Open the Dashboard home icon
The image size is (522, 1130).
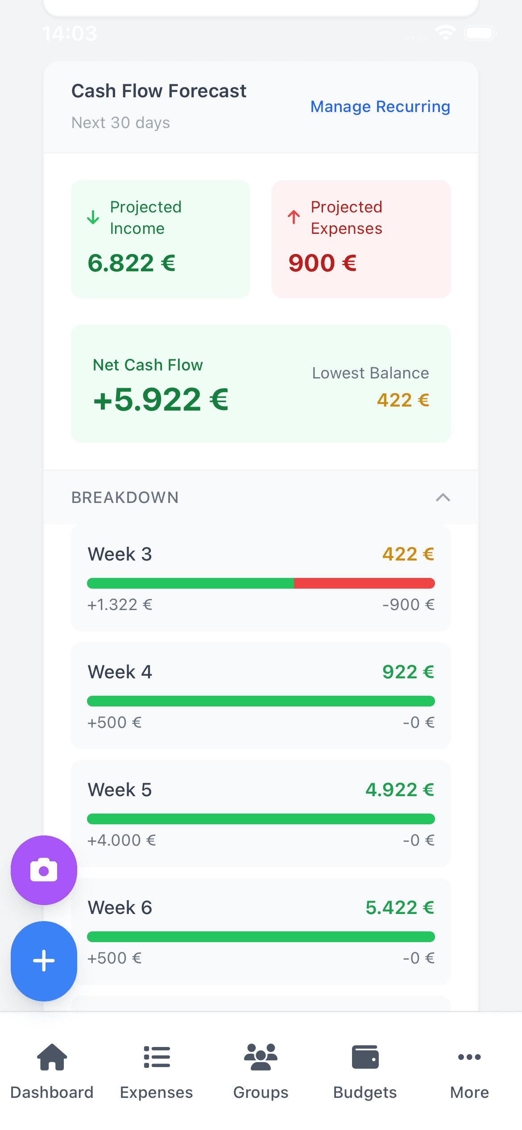(52, 1057)
